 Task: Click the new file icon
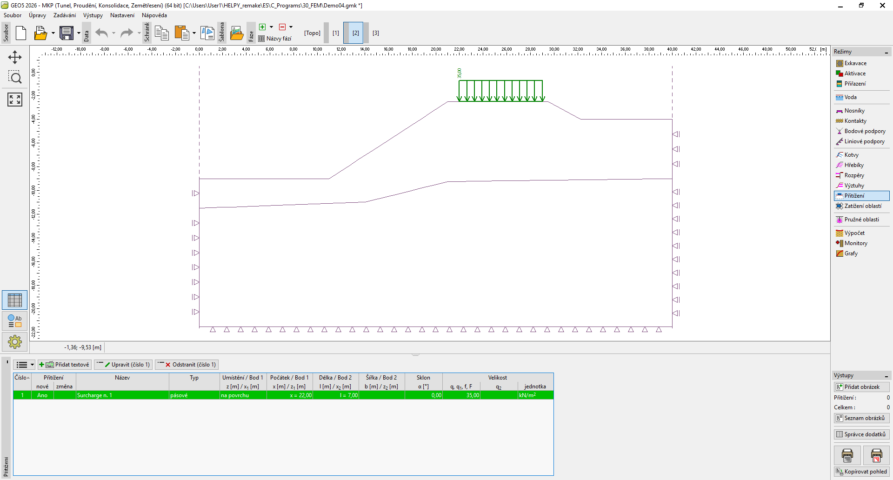(21, 33)
